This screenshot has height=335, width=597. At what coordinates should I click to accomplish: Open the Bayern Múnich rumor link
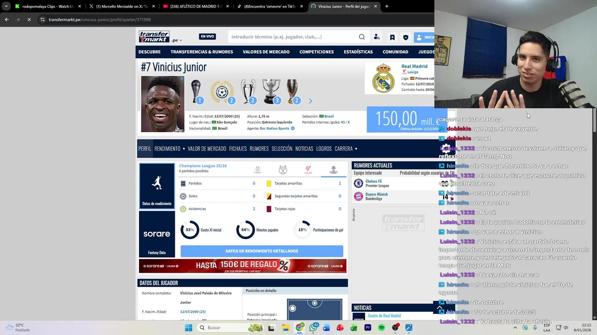(376, 194)
